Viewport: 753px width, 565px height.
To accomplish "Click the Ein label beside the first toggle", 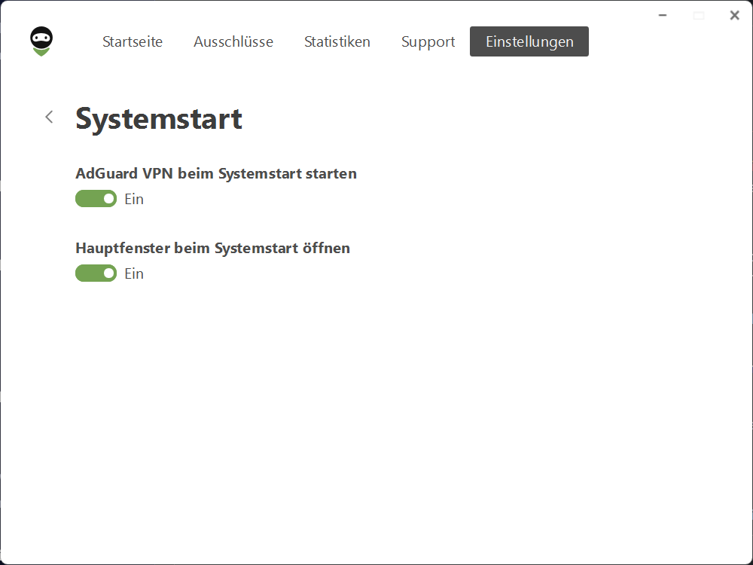I will coord(134,198).
